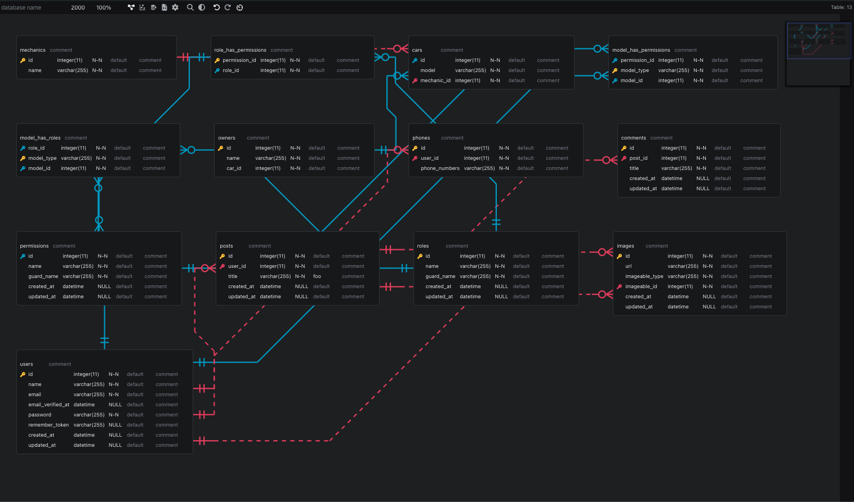Click the minimap preview at top right
This screenshot has width=854, height=502.
click(818, 41)
